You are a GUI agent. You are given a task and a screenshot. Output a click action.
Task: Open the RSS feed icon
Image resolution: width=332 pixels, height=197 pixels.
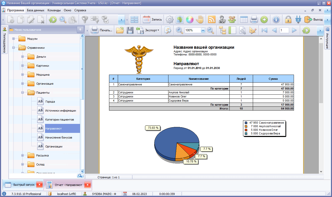(x=212, y=19)
